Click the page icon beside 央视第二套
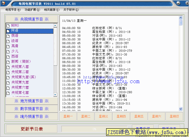 coord(8,72)
